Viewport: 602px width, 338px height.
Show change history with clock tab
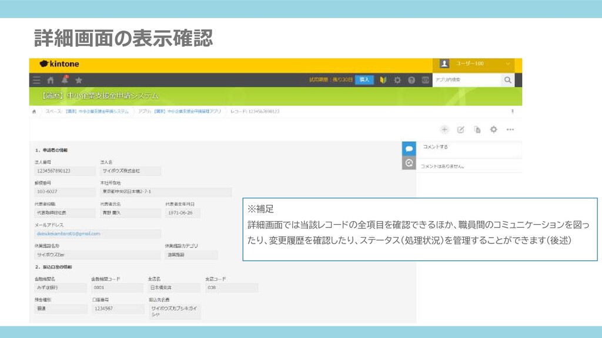coord(409,163)
